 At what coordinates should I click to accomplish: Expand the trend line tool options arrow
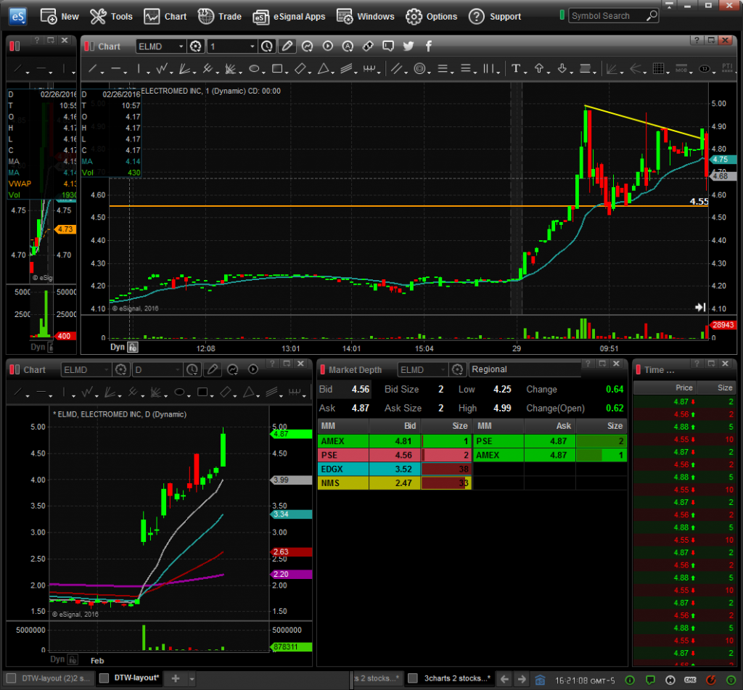coord(102,72)
